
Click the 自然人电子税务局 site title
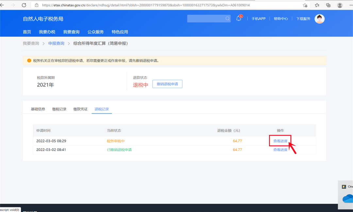[43, 19]
